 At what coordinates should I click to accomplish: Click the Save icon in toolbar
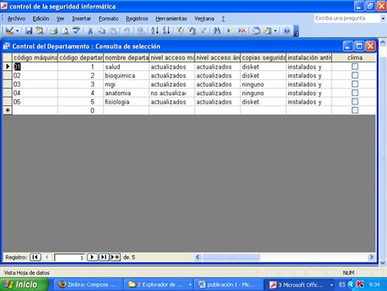(x=29, y=30)
